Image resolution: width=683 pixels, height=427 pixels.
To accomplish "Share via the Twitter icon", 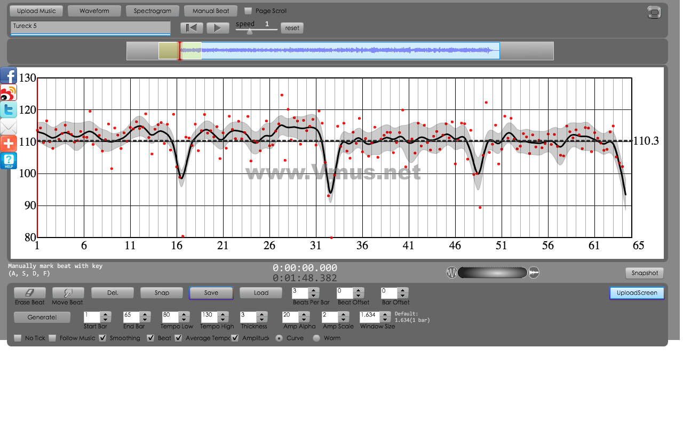I will pos(9,110).
